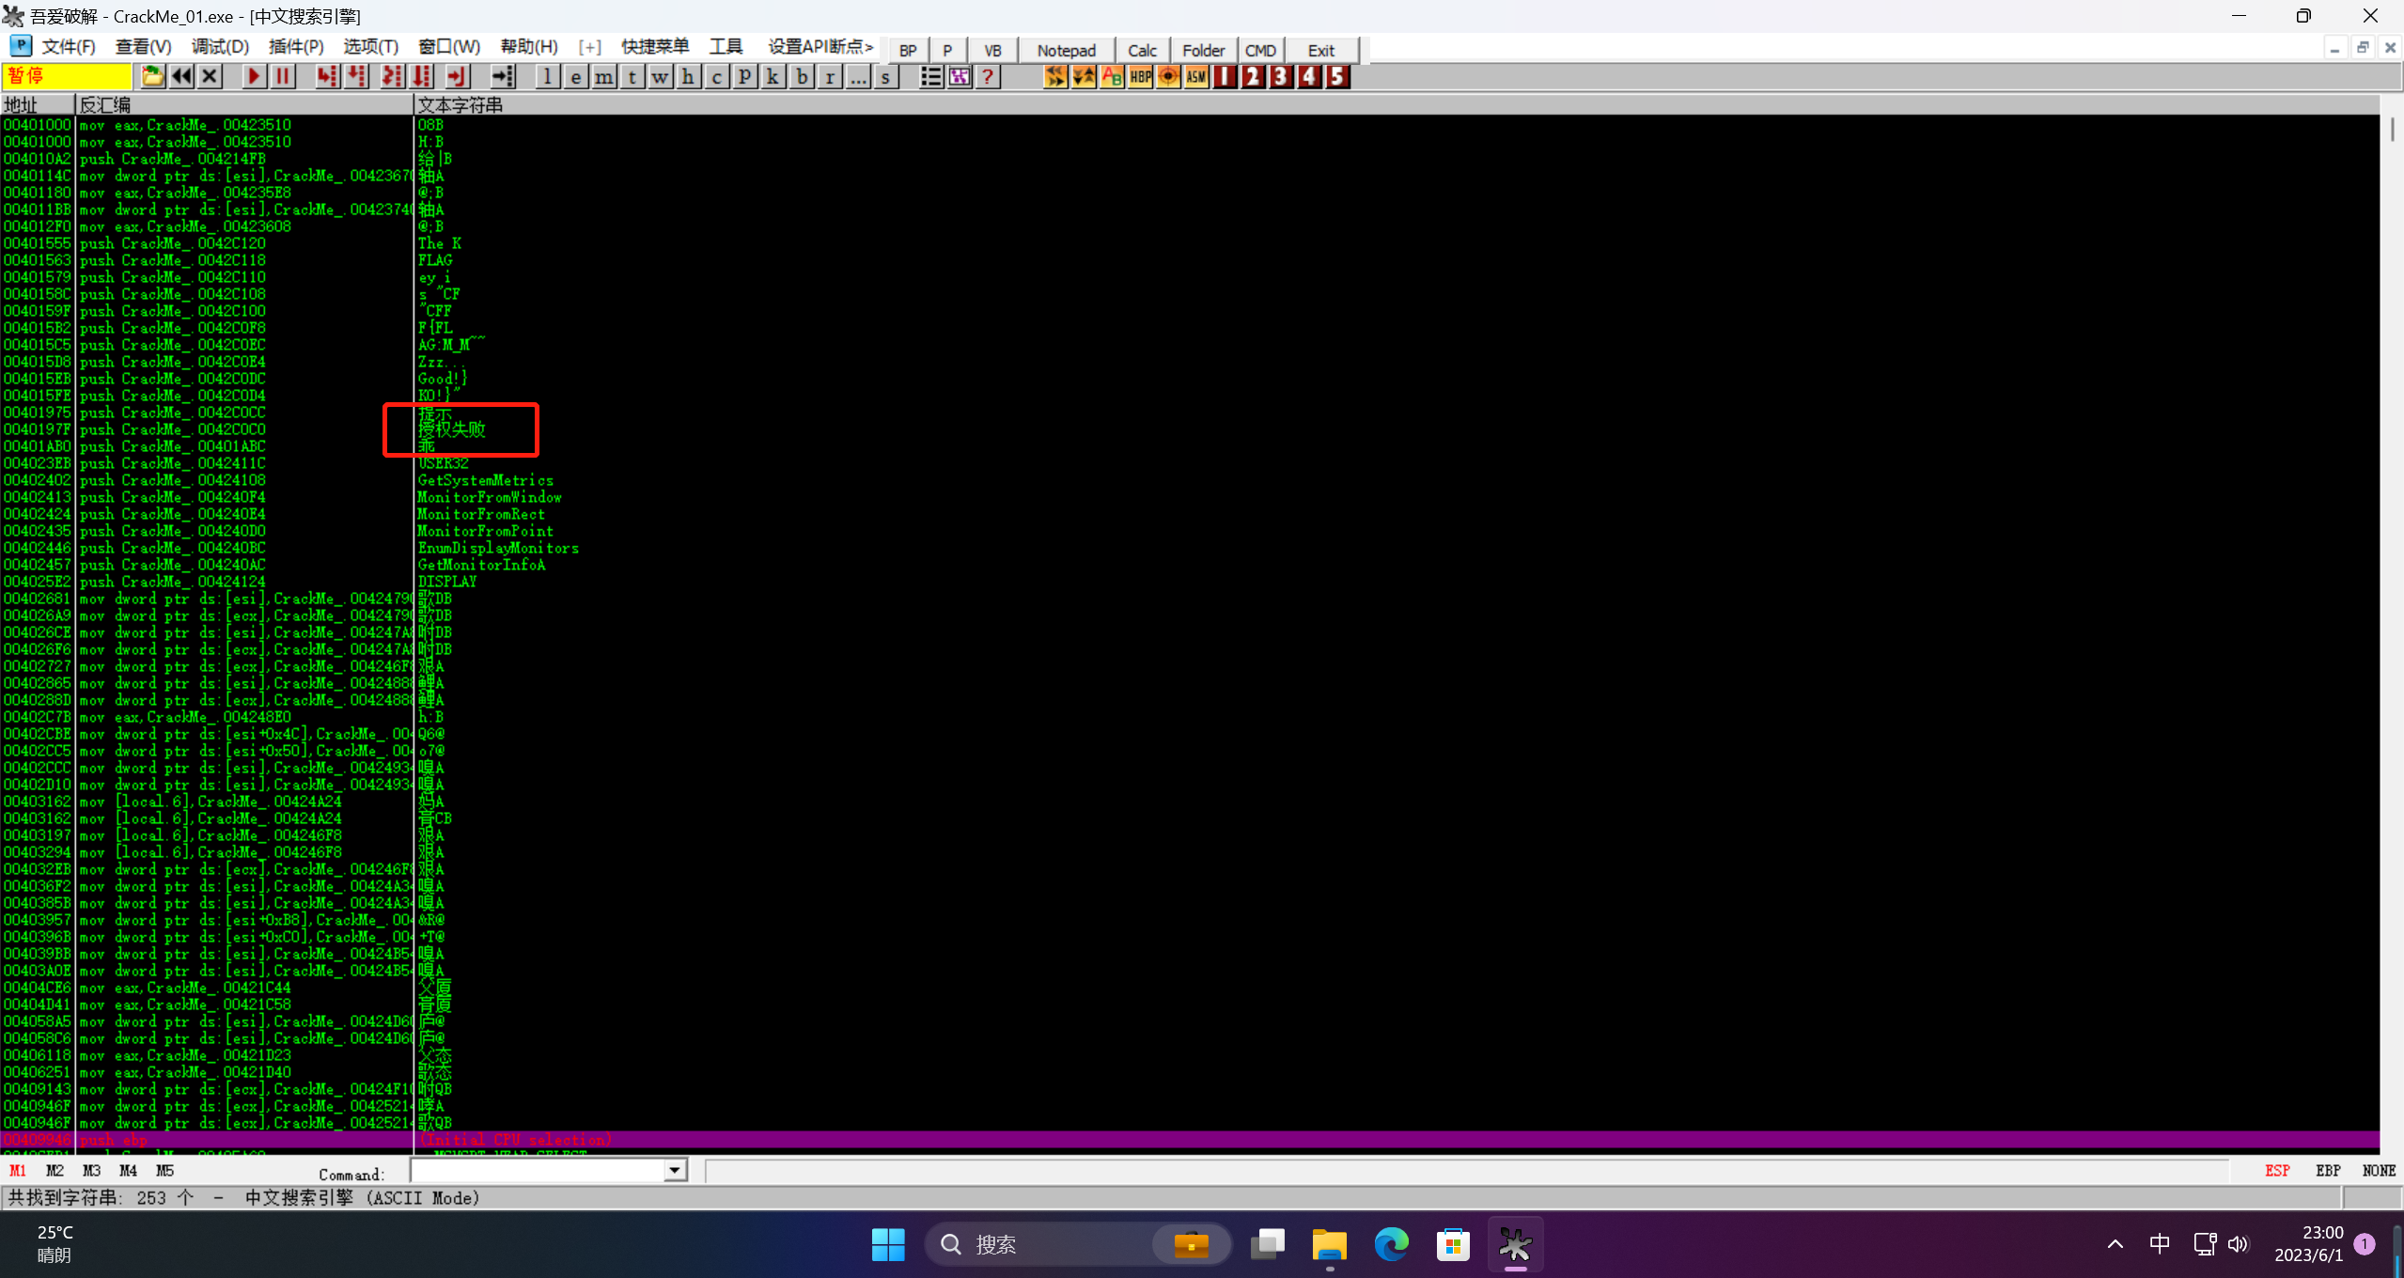Click the Notepad button
Screen dimensions: 2404x1278
pos(1066,51)
